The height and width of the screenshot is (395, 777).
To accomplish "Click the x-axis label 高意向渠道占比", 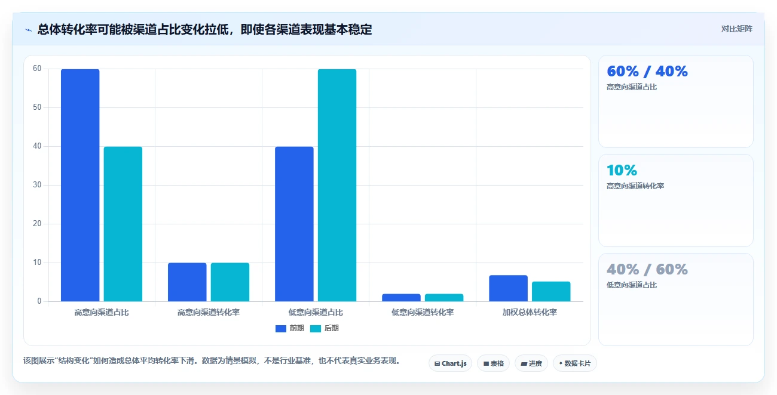I will click(x=102, y=312).
